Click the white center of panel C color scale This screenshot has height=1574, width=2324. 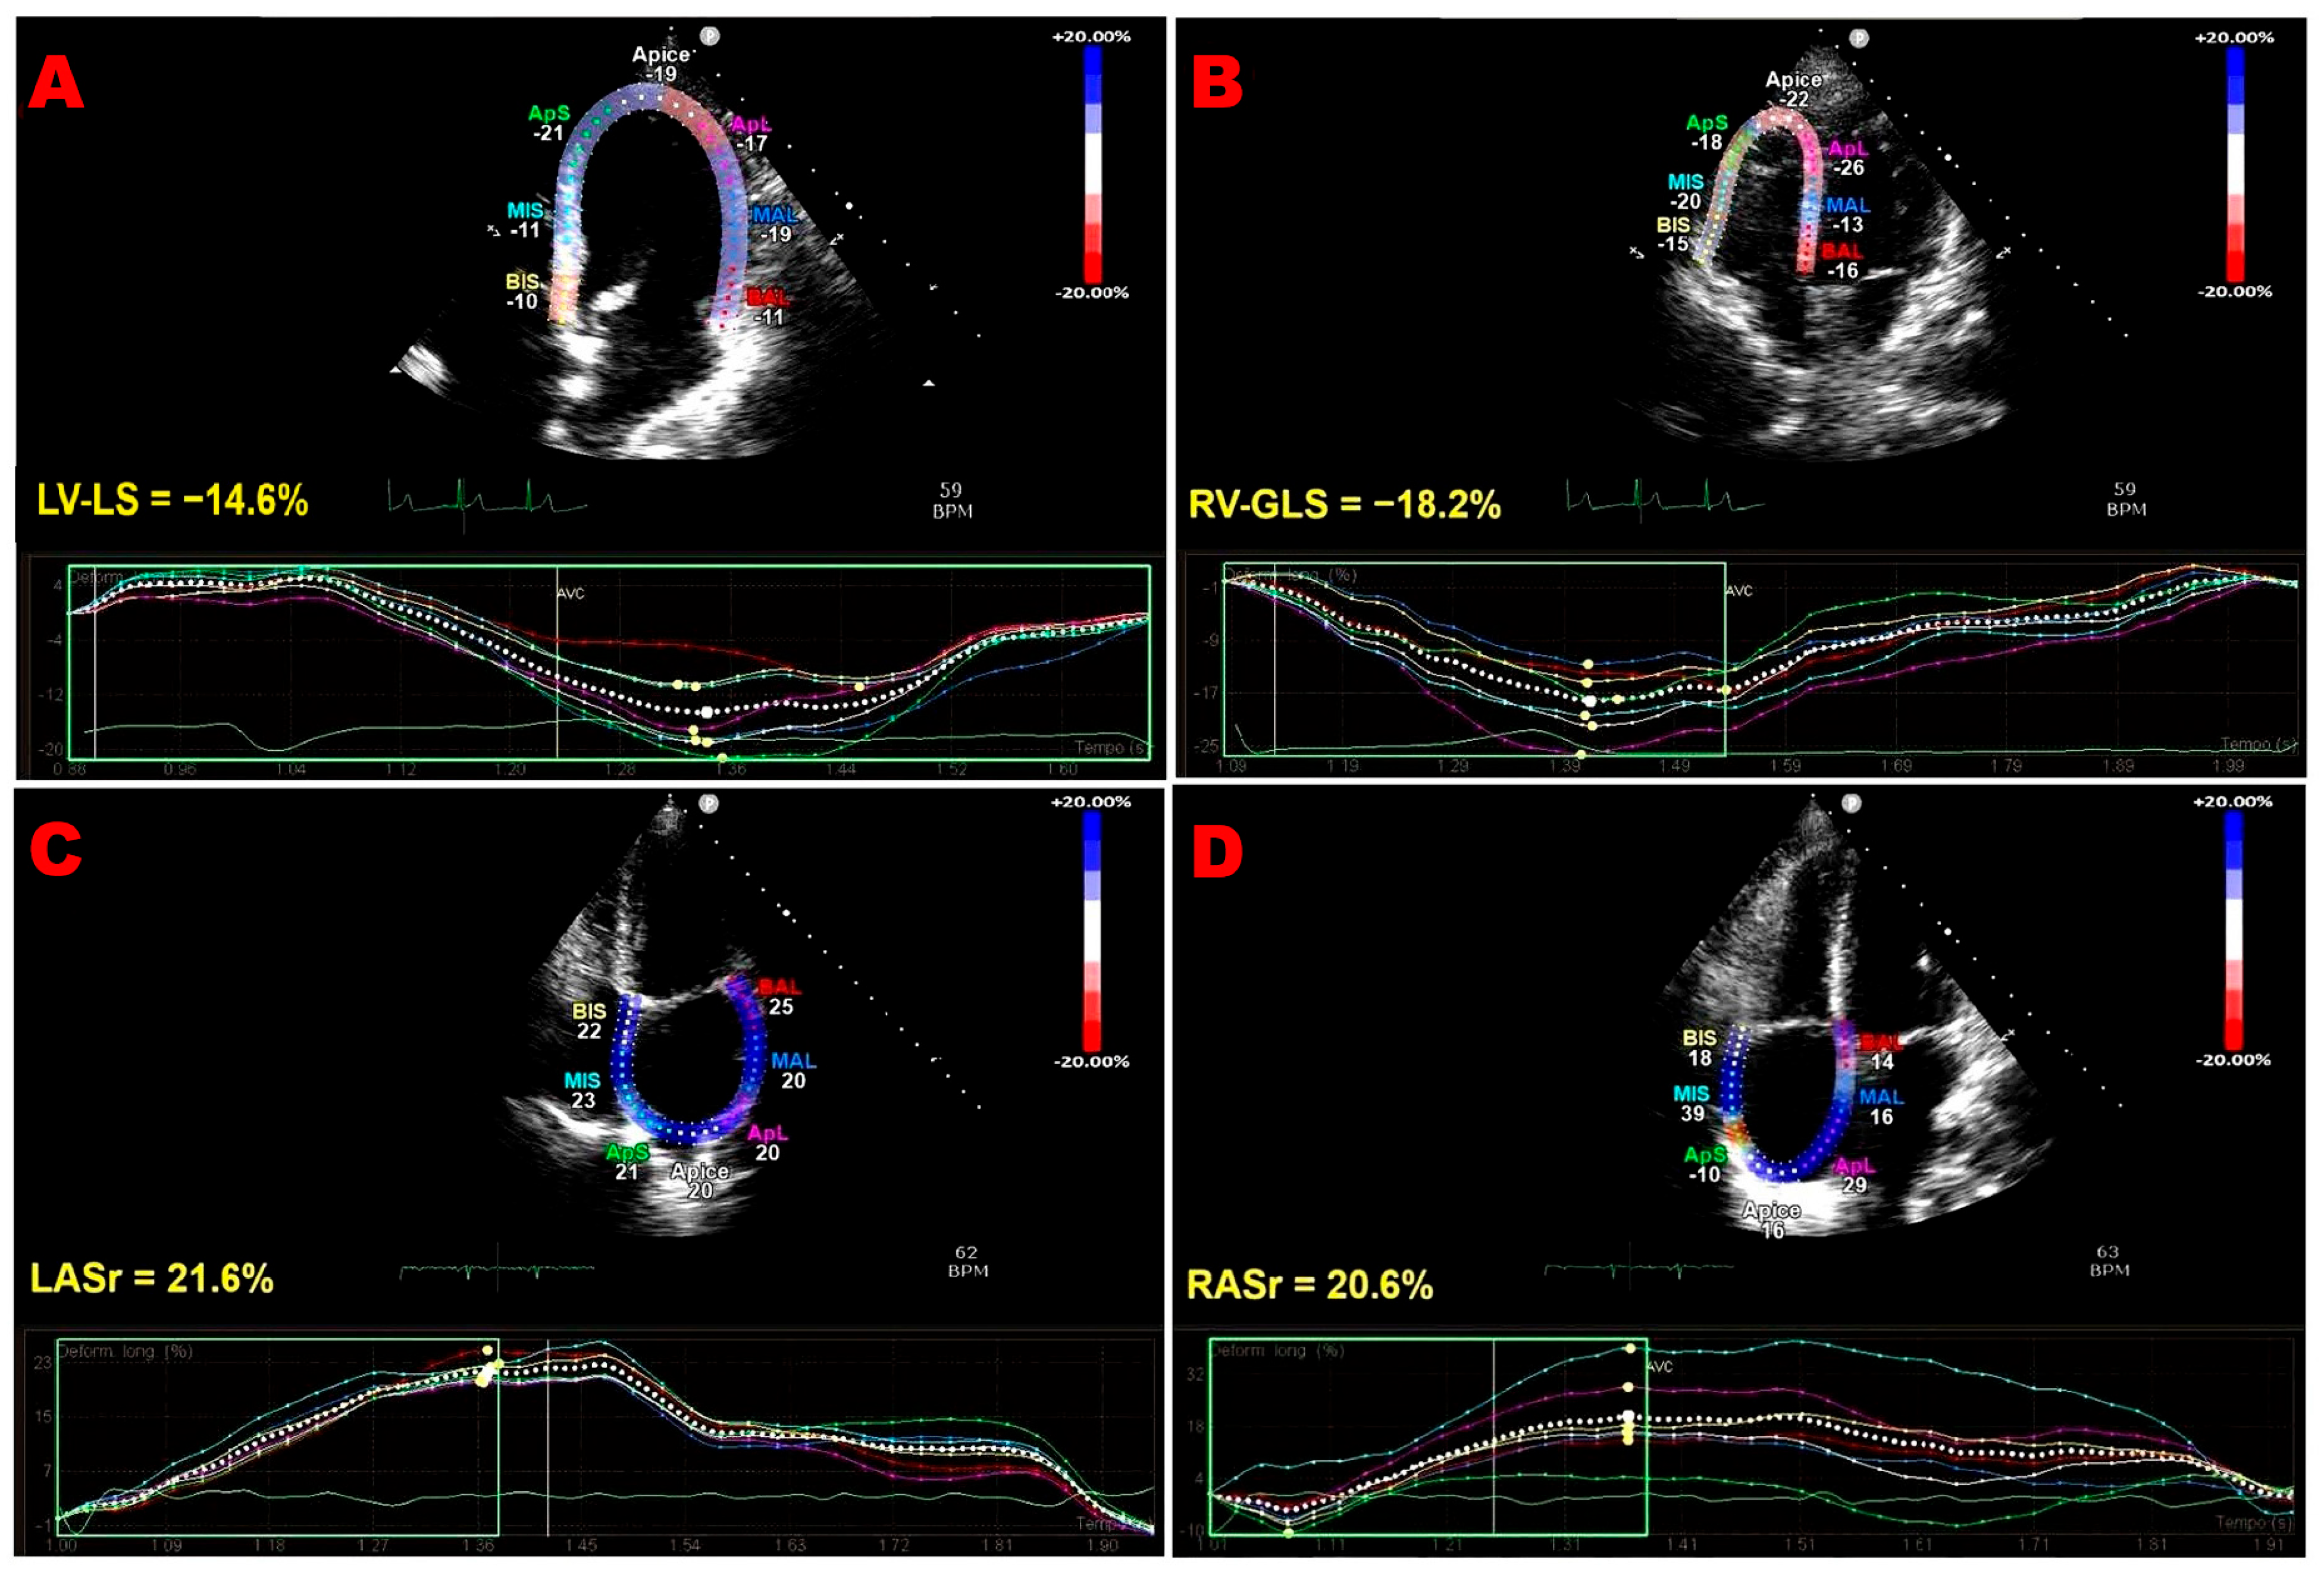pyautogui.click(x=1092, y=930)
